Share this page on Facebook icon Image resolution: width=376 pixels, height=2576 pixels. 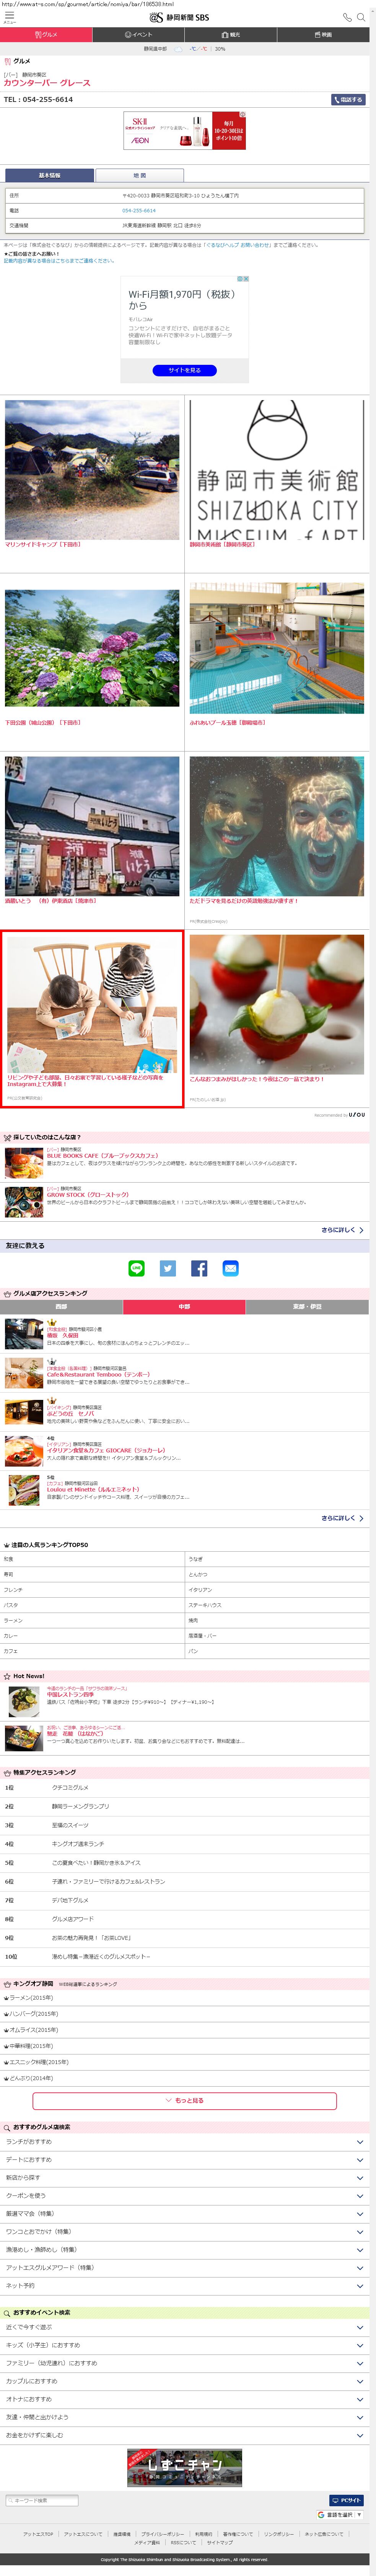tap(199, 1268)
